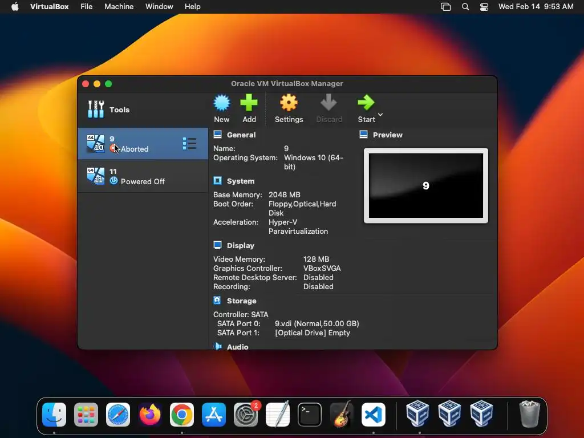Open Launchpad from the Dock
584x438 pixels.
tap(86, 415)
